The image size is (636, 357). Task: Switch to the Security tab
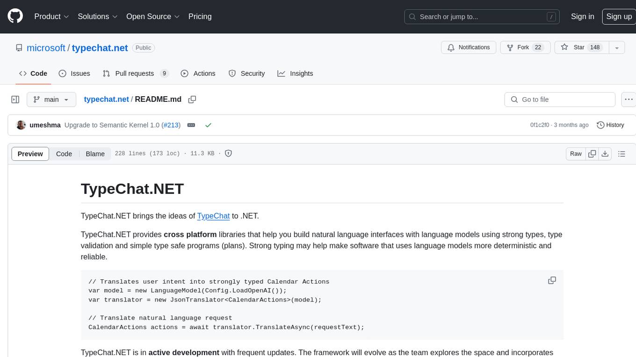pos(246,73)
